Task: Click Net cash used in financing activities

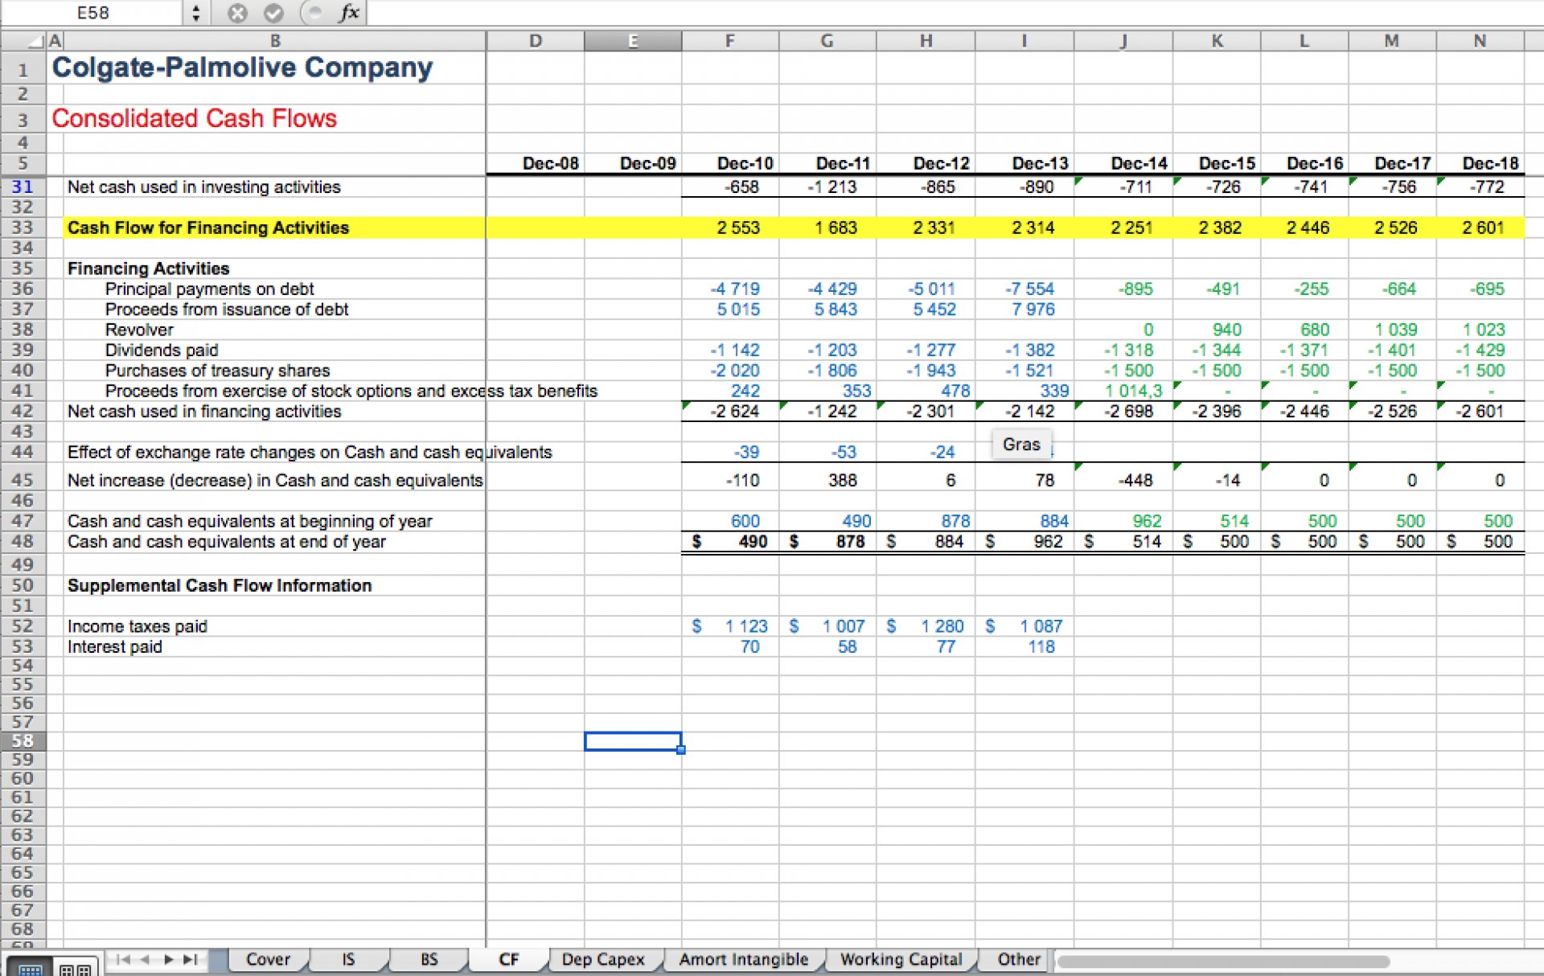Action: coord(204,412)
